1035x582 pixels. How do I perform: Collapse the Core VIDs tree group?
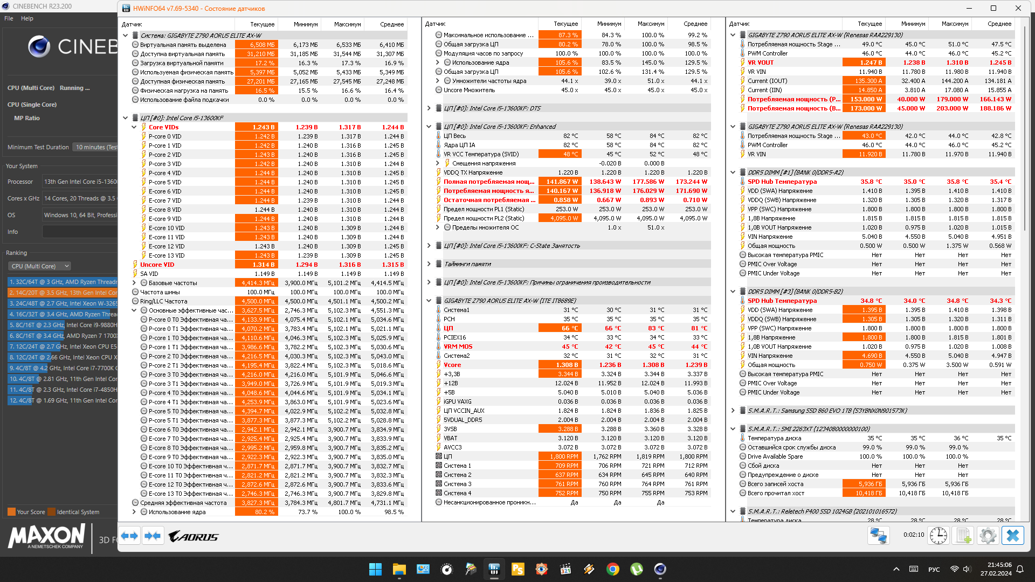pyautogui.click(x=134, y=127)
